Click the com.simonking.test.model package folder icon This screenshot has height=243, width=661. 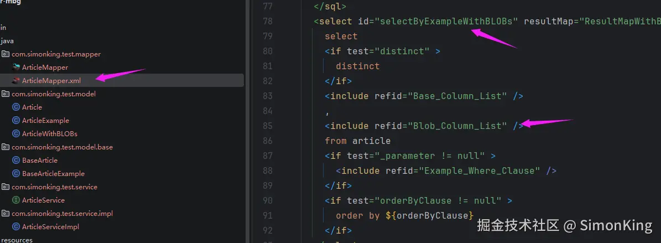(6, 94)
